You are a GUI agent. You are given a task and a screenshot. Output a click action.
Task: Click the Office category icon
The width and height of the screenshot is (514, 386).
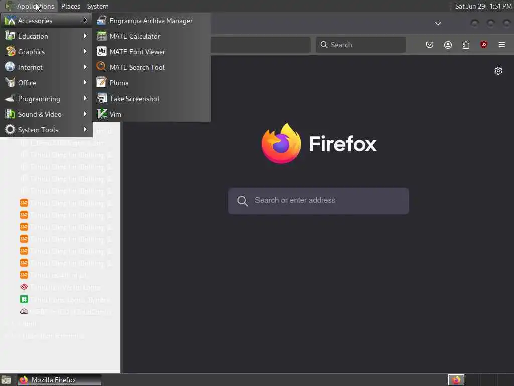tap(10, 83)
